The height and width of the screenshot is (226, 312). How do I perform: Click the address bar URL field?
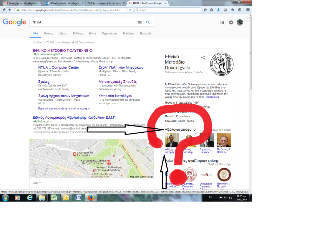point(72,10)
